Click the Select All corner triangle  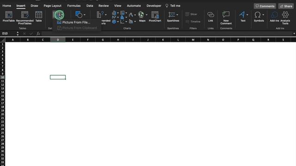click(x=3, y=40)
